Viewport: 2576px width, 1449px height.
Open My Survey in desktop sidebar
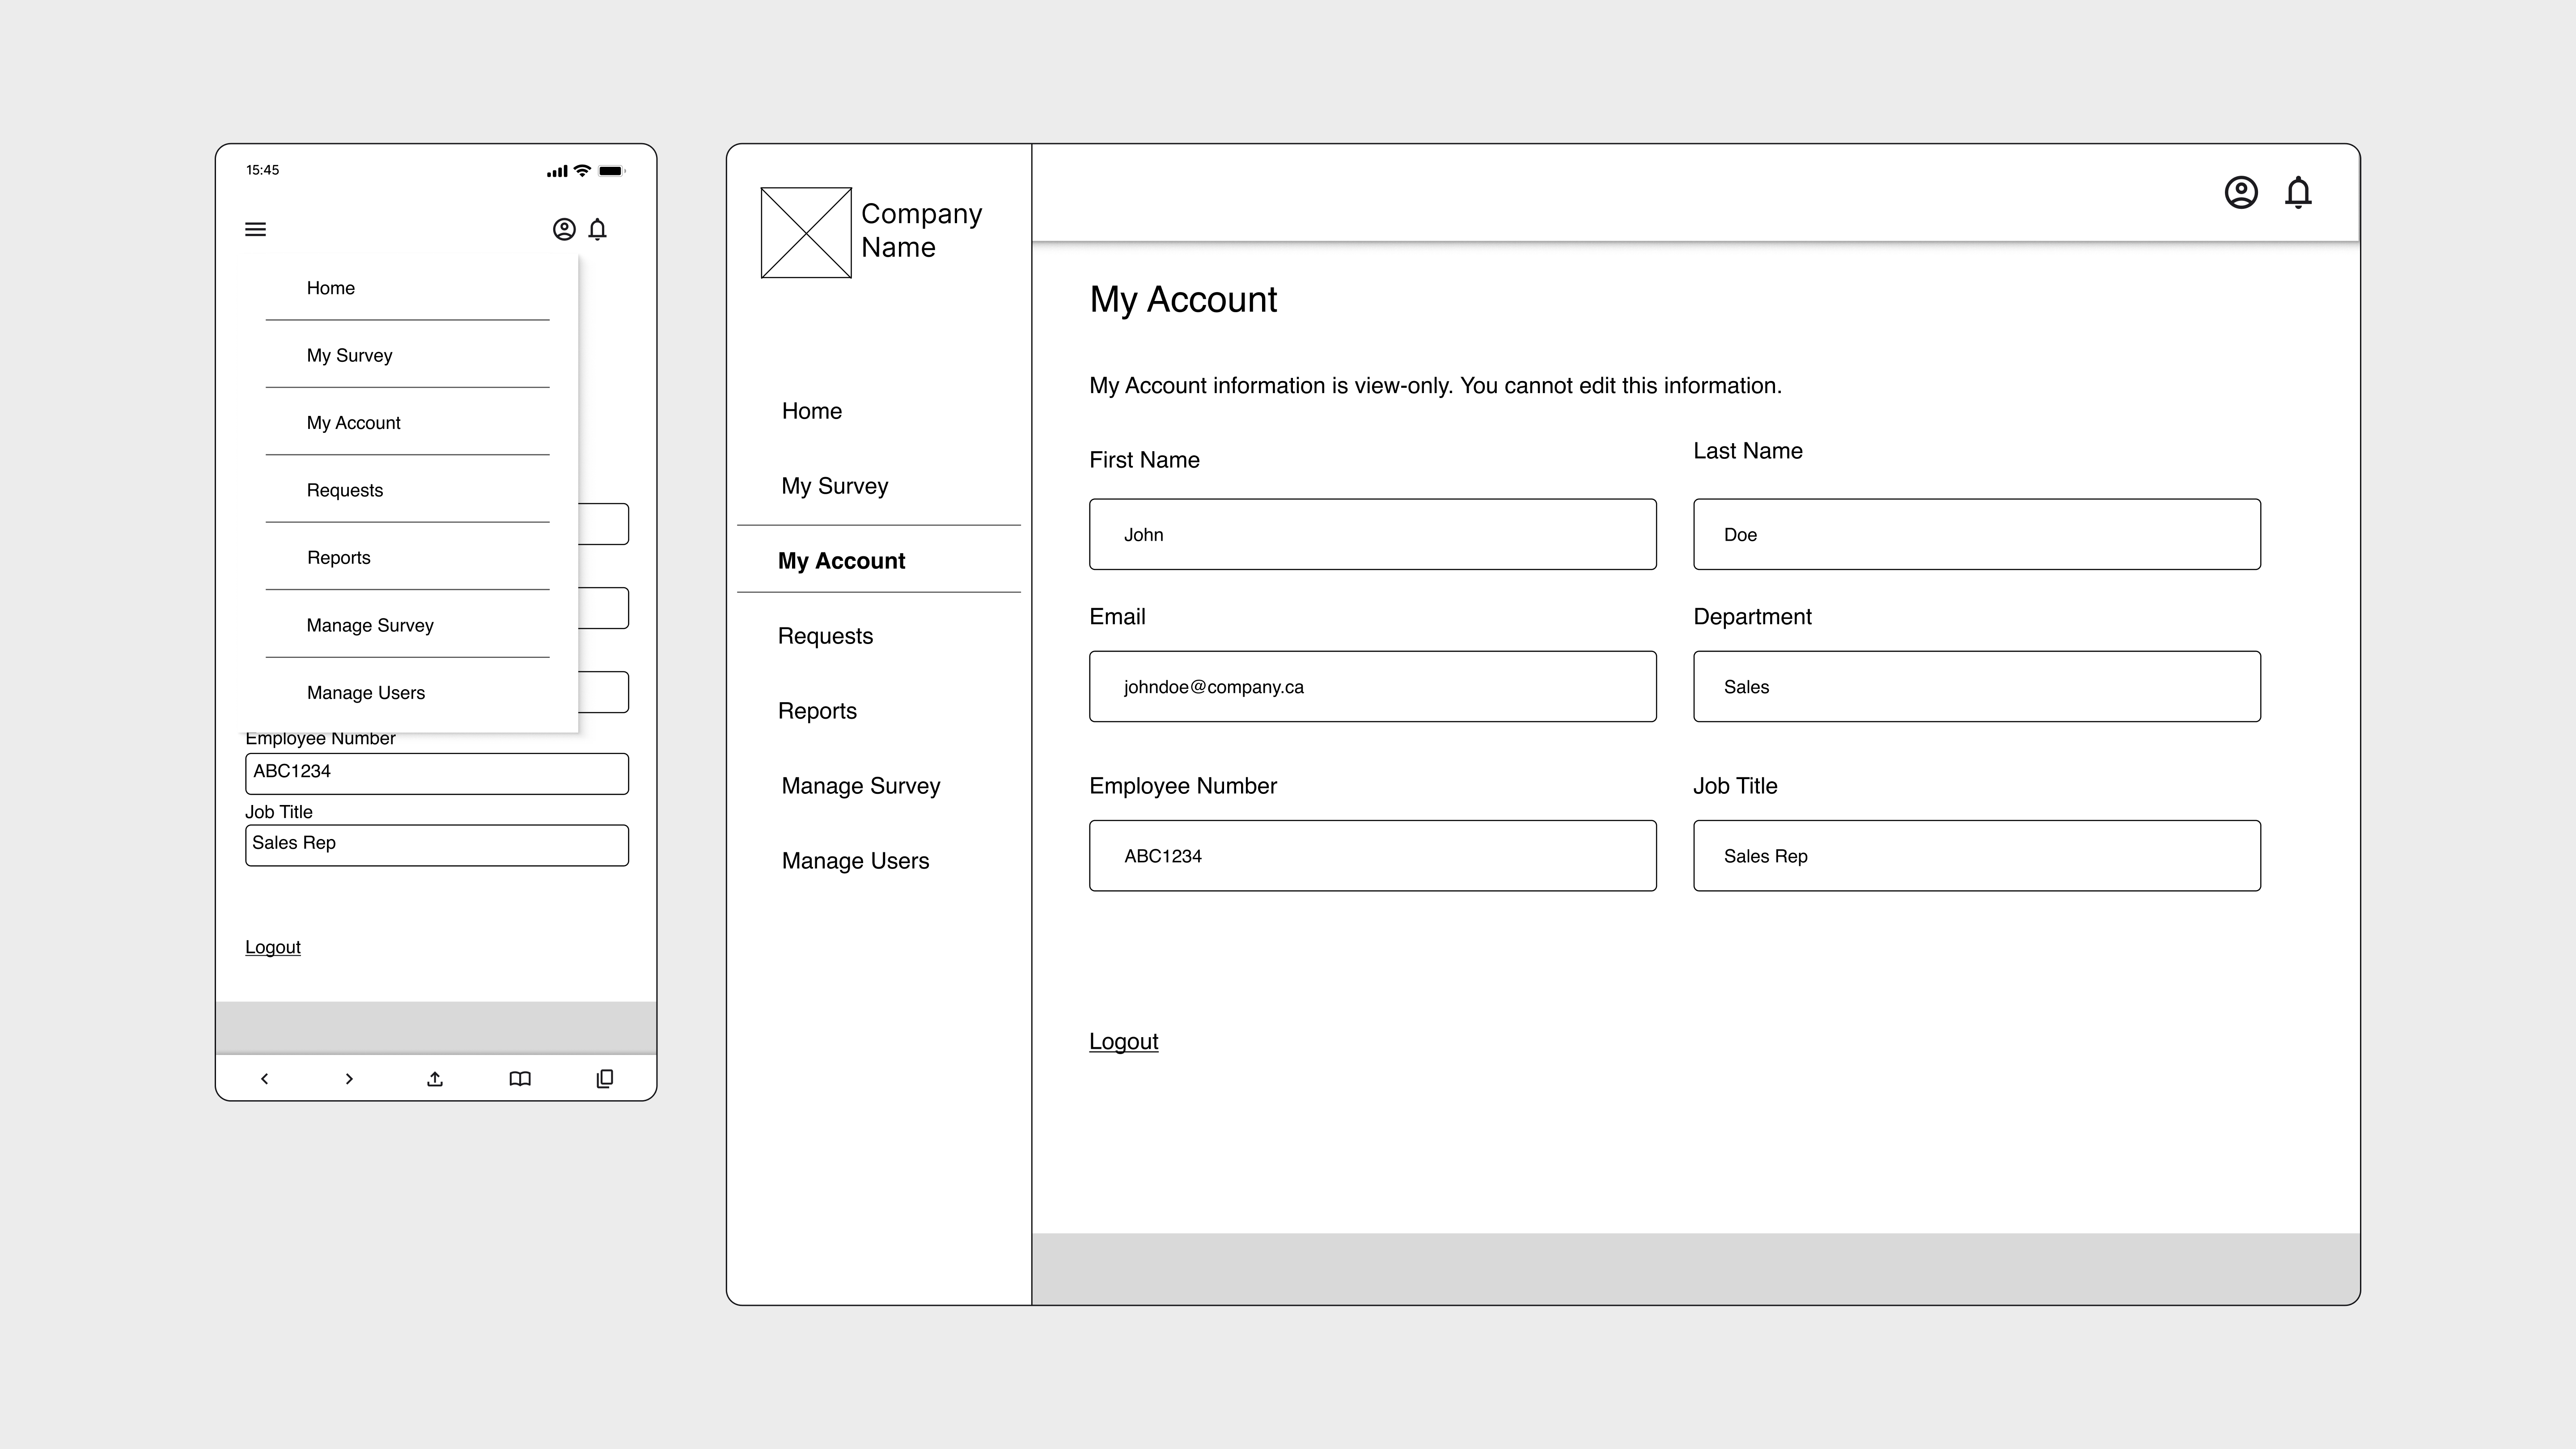pos(835,486)
